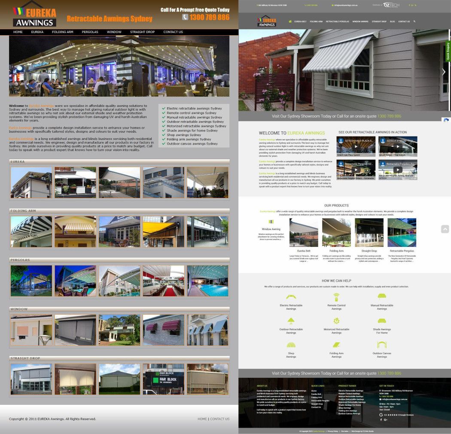Click the Manual Retractable Awnings umbrella icon

pyautogui.click(x=382, y=296)
